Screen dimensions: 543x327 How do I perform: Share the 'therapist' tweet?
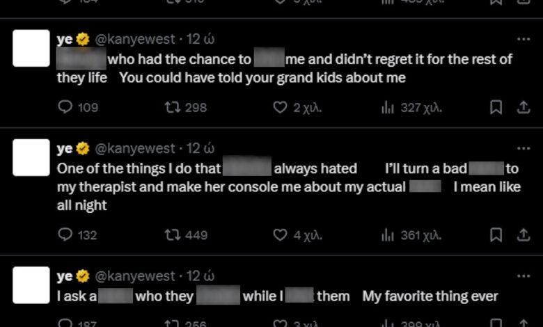pos(523,235)
